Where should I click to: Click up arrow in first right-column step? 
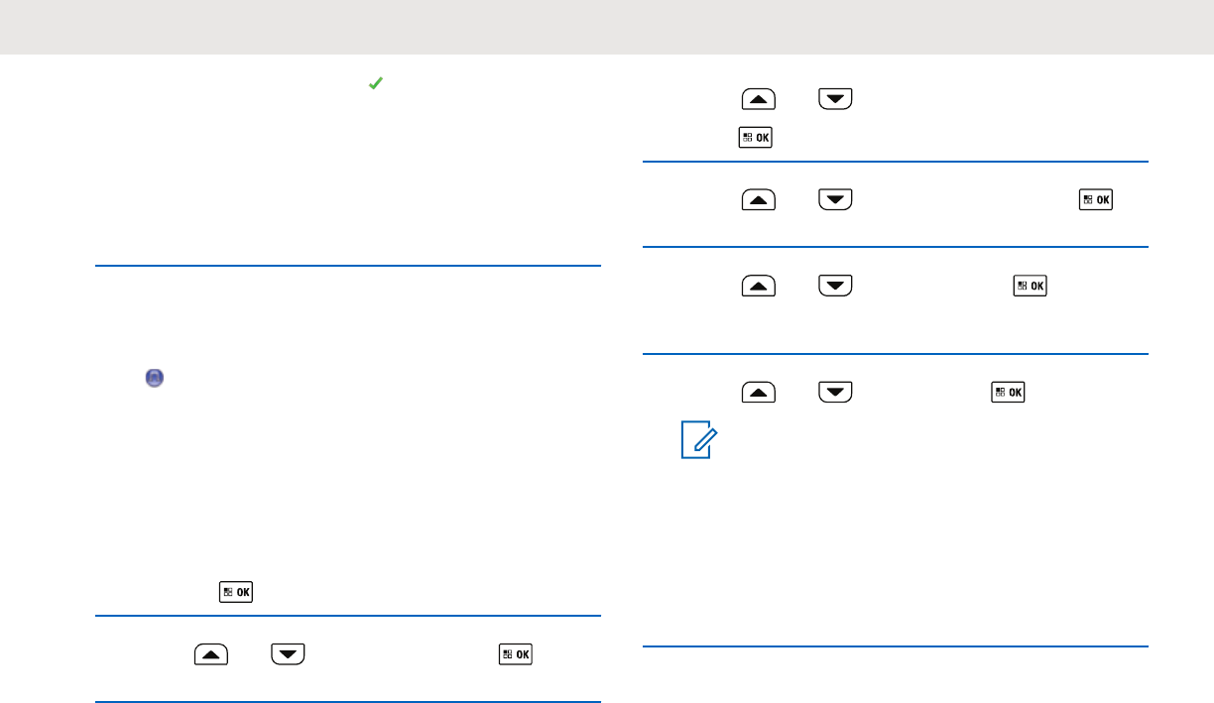[x=758, y=100]
